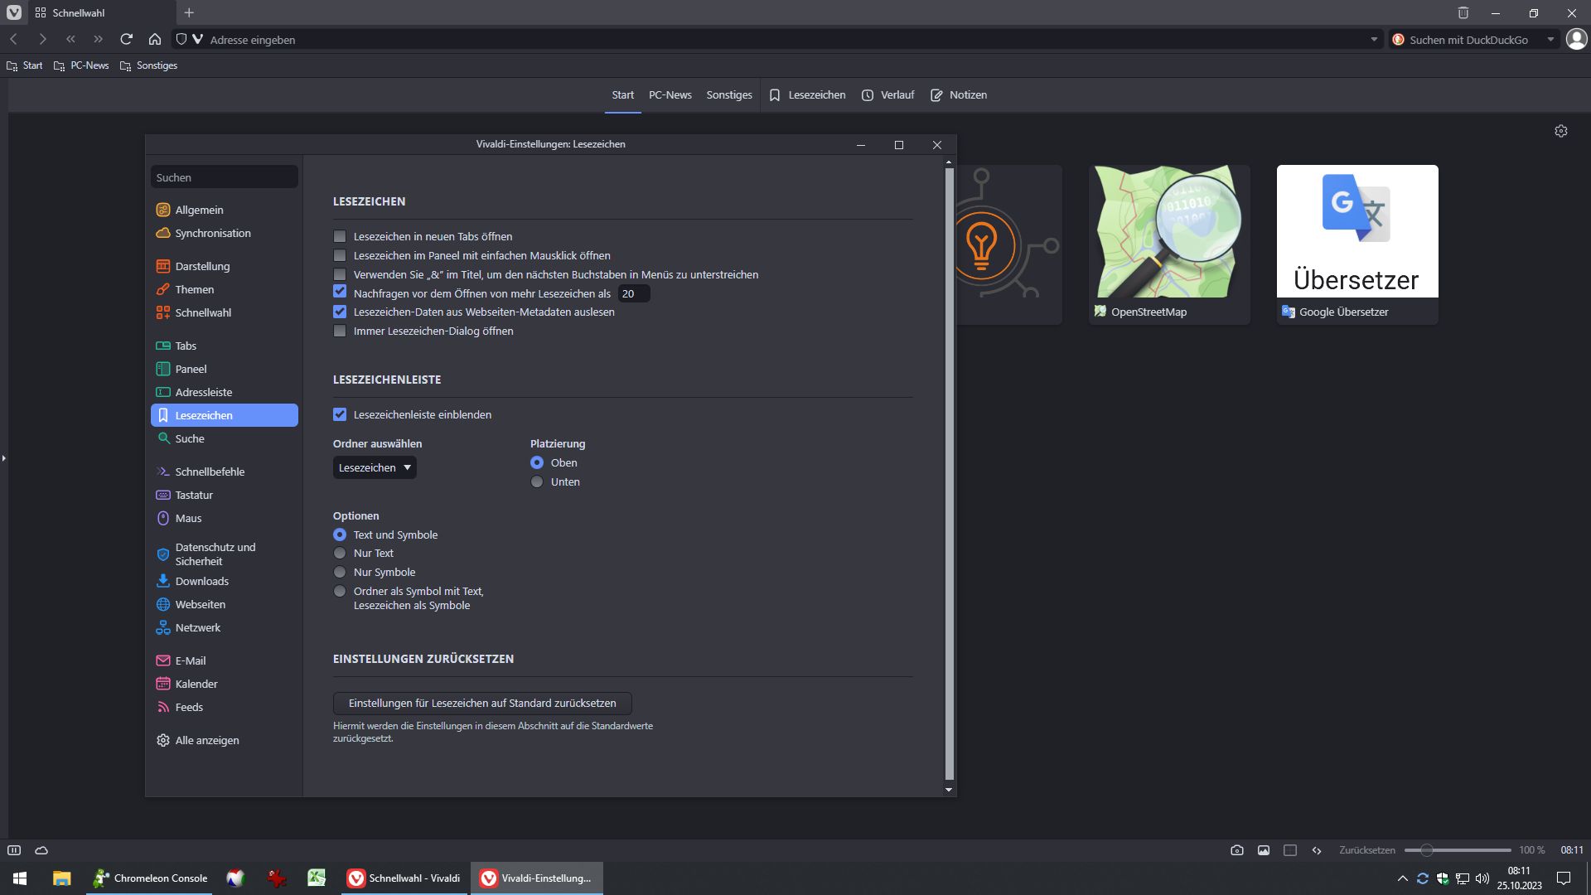Select the Unten placement option
This screenshot has height=895, width=1591.
pos(537,482)
